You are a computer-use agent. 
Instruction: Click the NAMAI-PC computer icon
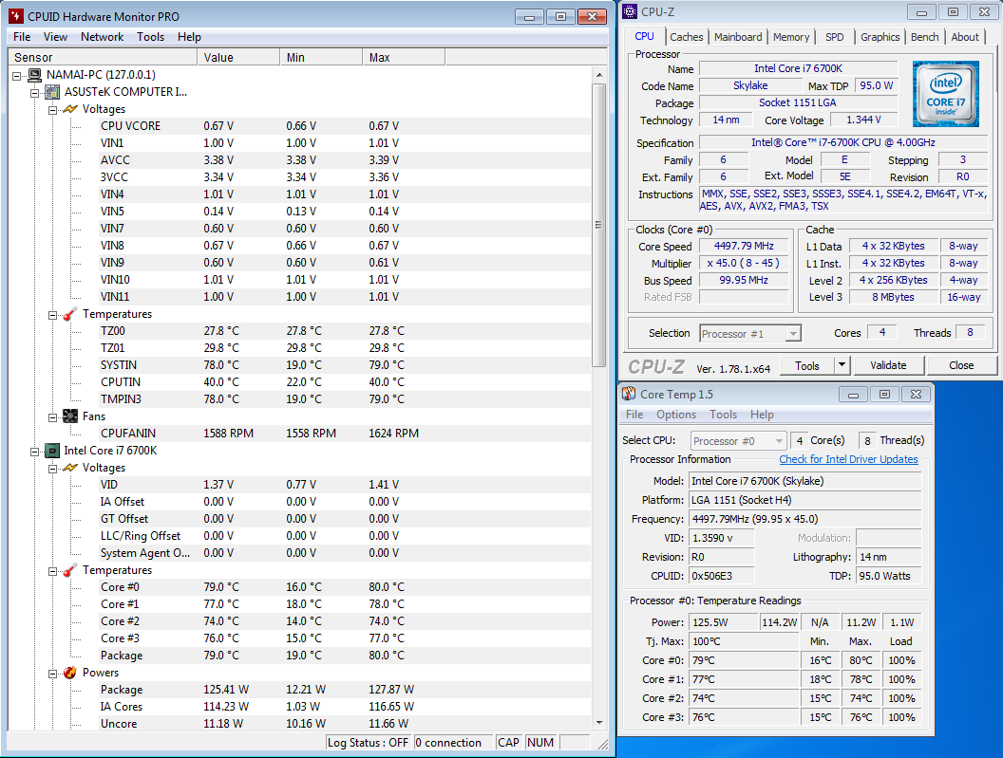[34, 75]
